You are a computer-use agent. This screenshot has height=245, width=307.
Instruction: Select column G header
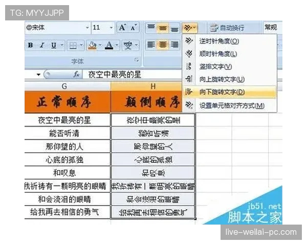68,86
